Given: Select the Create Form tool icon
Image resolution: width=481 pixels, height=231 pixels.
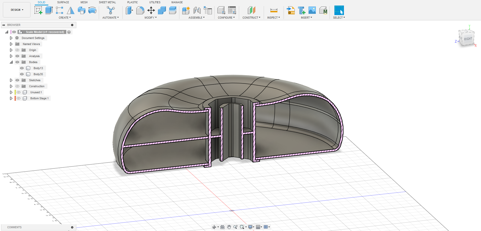Looking at the screenshot, I should (x=81, y=10).
